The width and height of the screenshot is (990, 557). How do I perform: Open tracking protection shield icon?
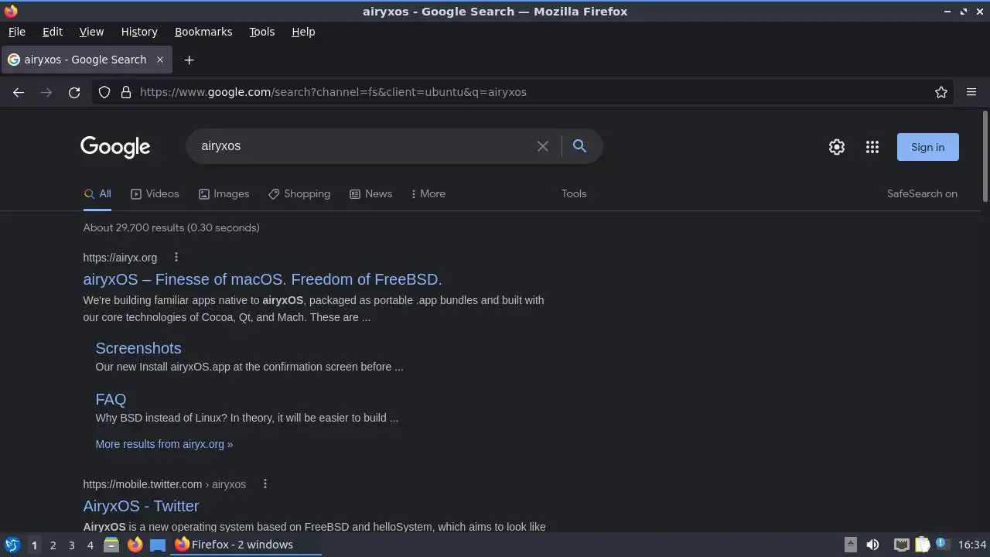104,92
